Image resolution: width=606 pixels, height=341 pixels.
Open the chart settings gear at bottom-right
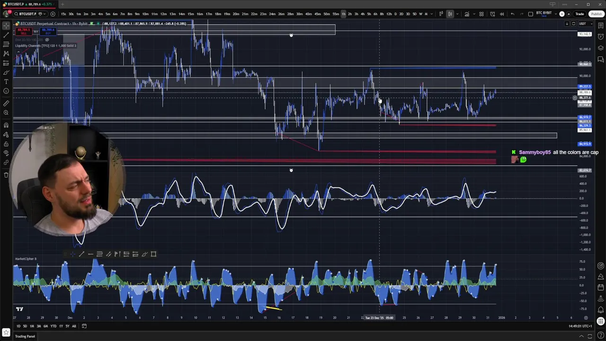[586, 318]
